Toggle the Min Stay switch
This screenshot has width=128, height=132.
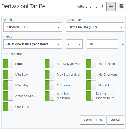tap(8, 74)
